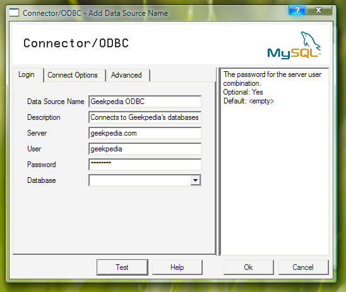Confirm with the Ok button
The width and height of the screenshot is (346, 292).
[x=249, y=267]
